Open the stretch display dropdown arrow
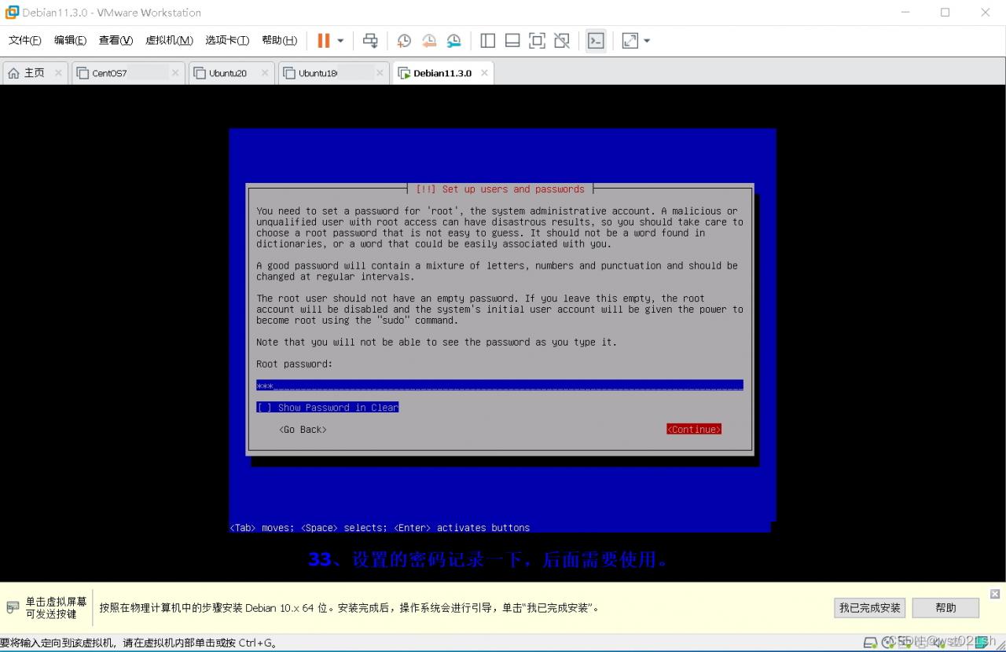This screenshot has height=652, width=1006. coord(647,41)
